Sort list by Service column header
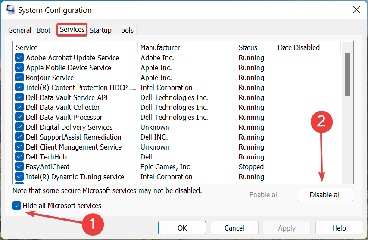The image size is (368, 240). [x=75, y=47]
